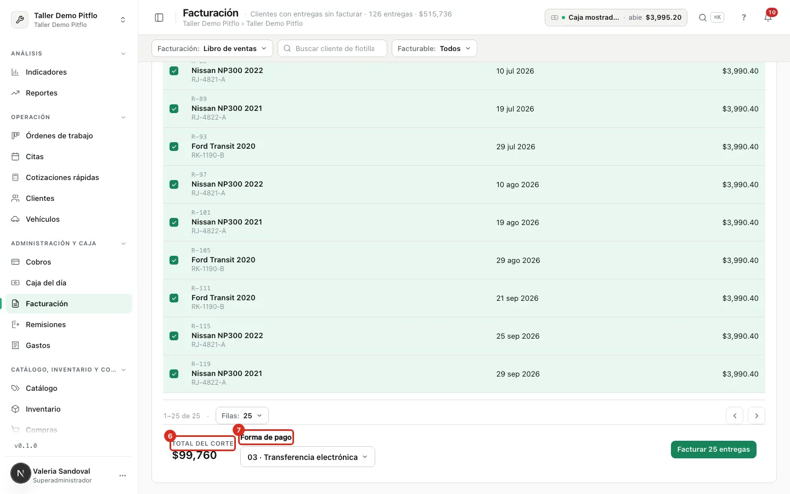Open Vehículos in the sidebar
This screenshot has width=790, height=494.
(x=69, y=219)
